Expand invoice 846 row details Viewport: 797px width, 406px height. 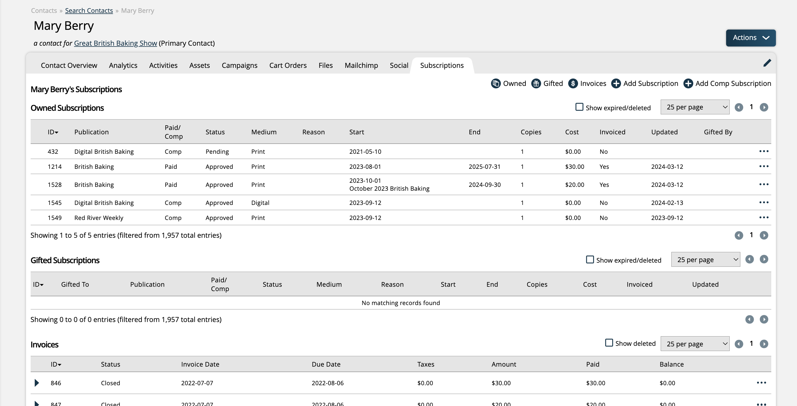point(36,383)
